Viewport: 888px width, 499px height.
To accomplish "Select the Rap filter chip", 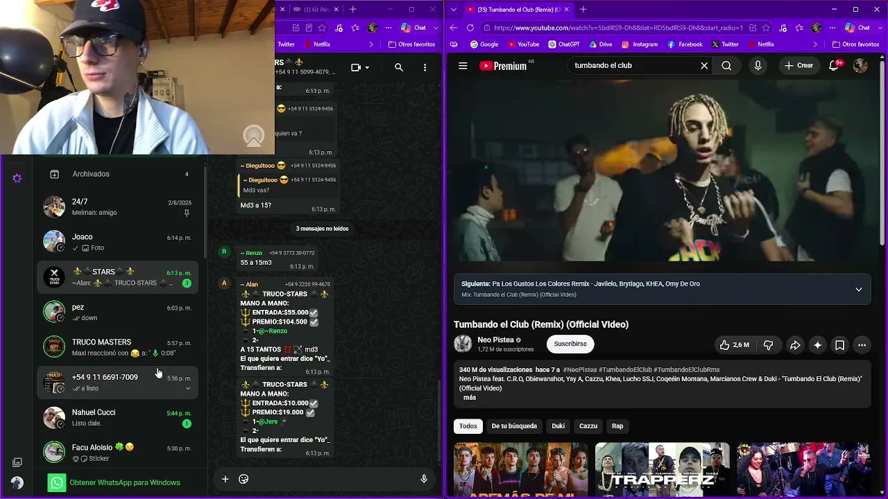I will [x=617, y=426].
